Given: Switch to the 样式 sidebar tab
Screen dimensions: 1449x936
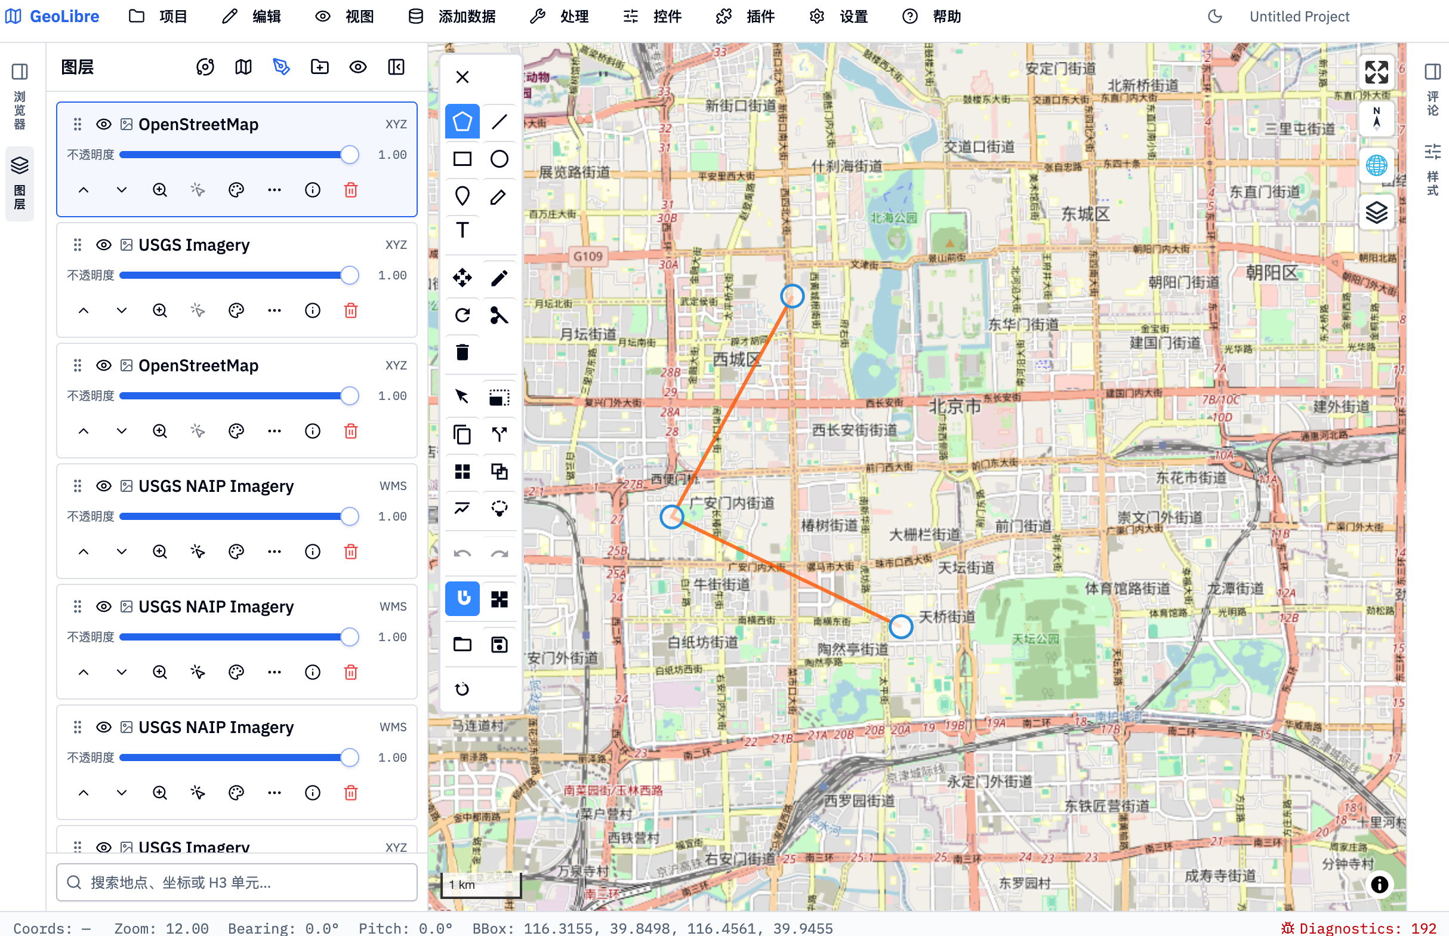Looking at the screenshot, I should (x=1432, y=170).
